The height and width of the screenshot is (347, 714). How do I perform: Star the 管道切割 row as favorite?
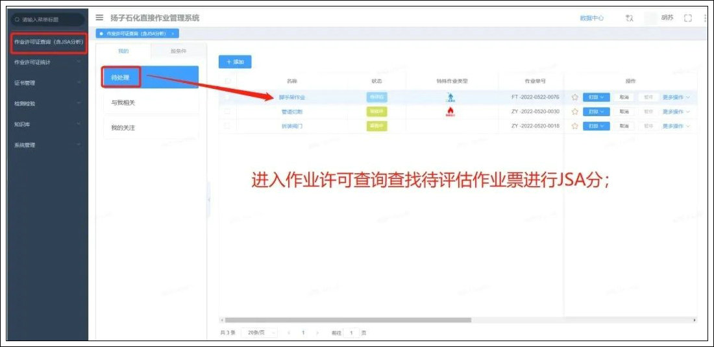tap(574, 112)
